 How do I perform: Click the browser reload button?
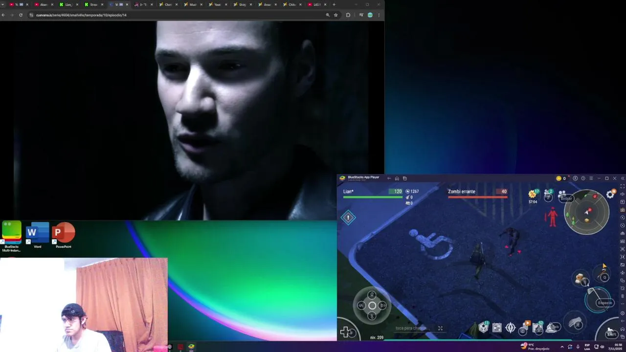pyautogui.click(x=21, y=15)
